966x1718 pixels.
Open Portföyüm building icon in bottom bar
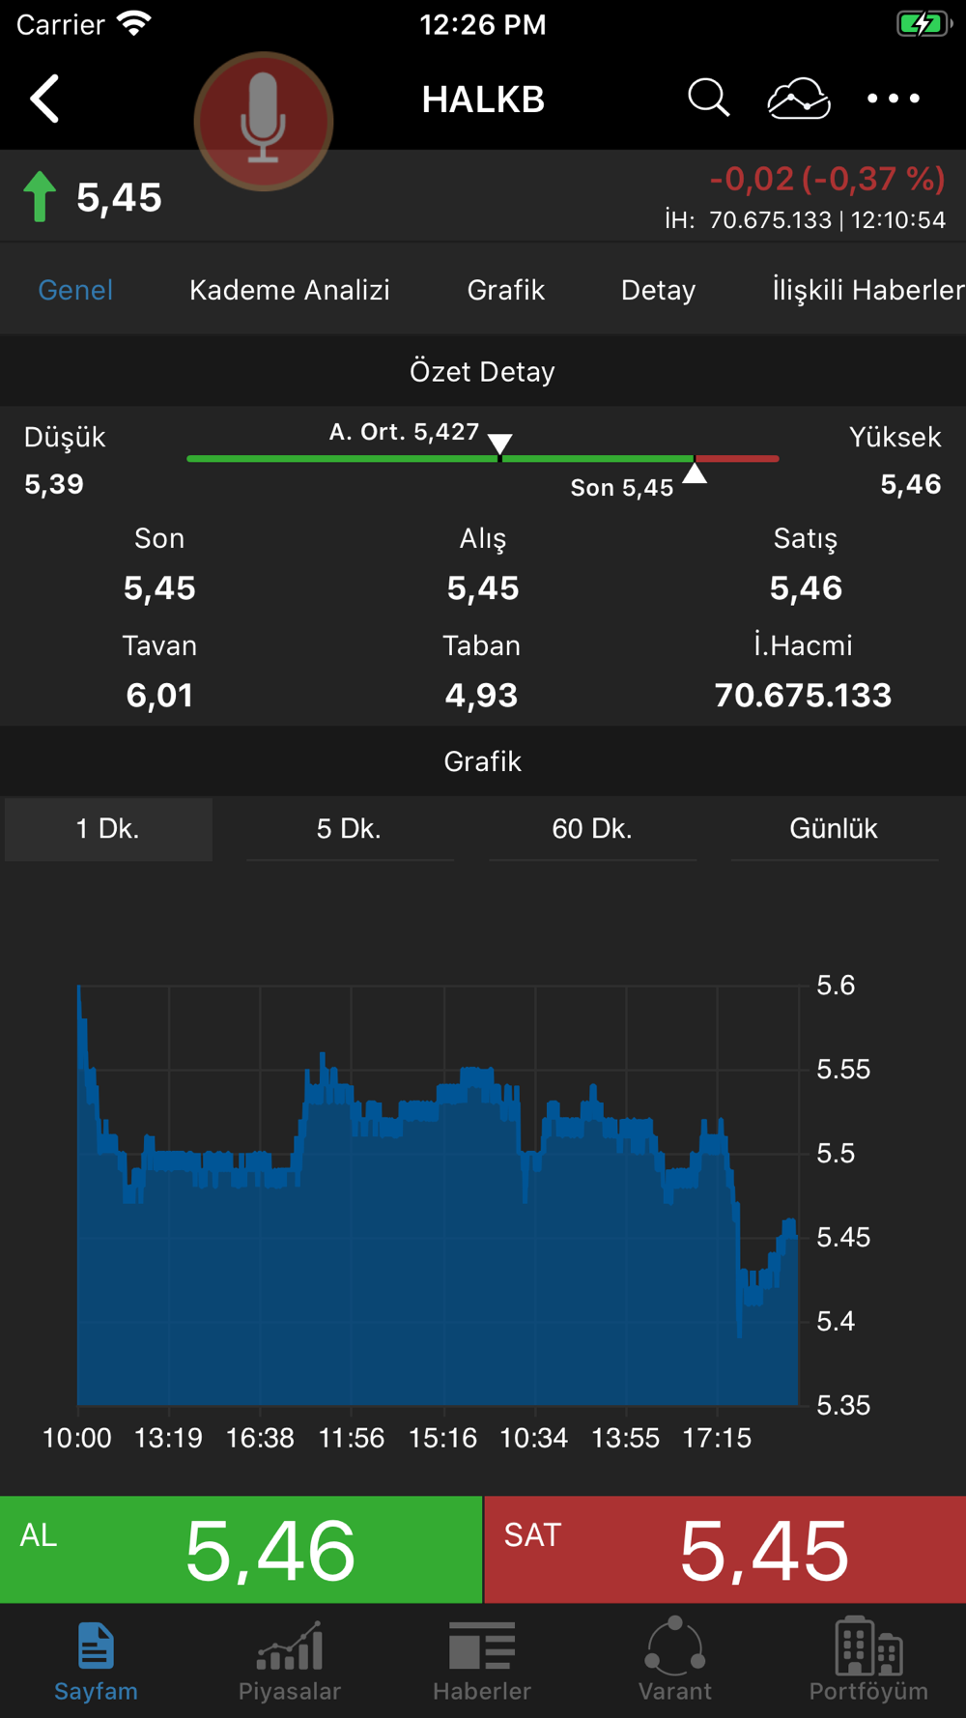pos(868,1645)
